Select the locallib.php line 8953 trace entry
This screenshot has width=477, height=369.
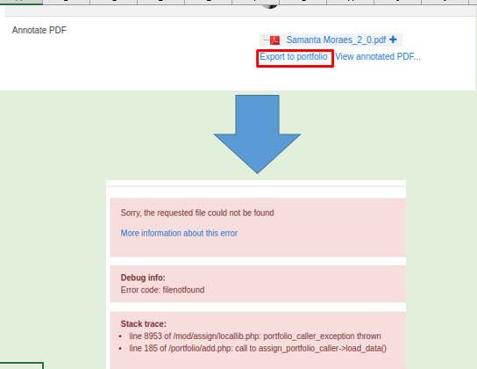click(255, 336)
